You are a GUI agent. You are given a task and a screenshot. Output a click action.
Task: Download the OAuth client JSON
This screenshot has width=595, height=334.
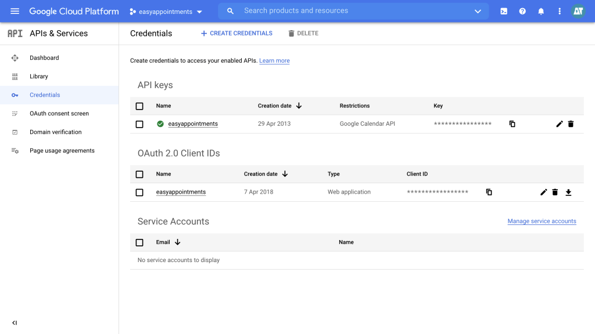[568, 193]
